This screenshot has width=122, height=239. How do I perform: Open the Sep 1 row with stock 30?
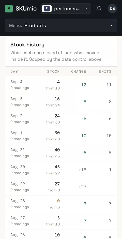(x=61, y=136)
